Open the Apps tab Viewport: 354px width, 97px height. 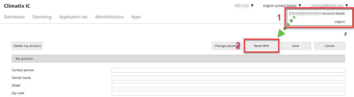click(x=136, y=17)
